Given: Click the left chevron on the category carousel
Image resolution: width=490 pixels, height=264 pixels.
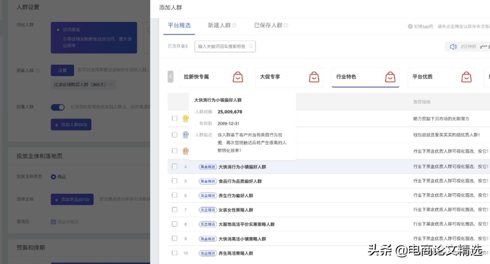Looking at the screenshot, I should [170, 77].
